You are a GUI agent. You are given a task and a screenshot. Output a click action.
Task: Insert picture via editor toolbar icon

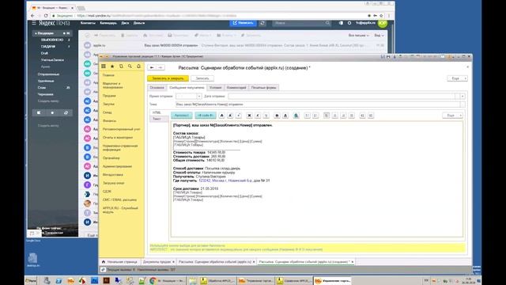(296, 116)
